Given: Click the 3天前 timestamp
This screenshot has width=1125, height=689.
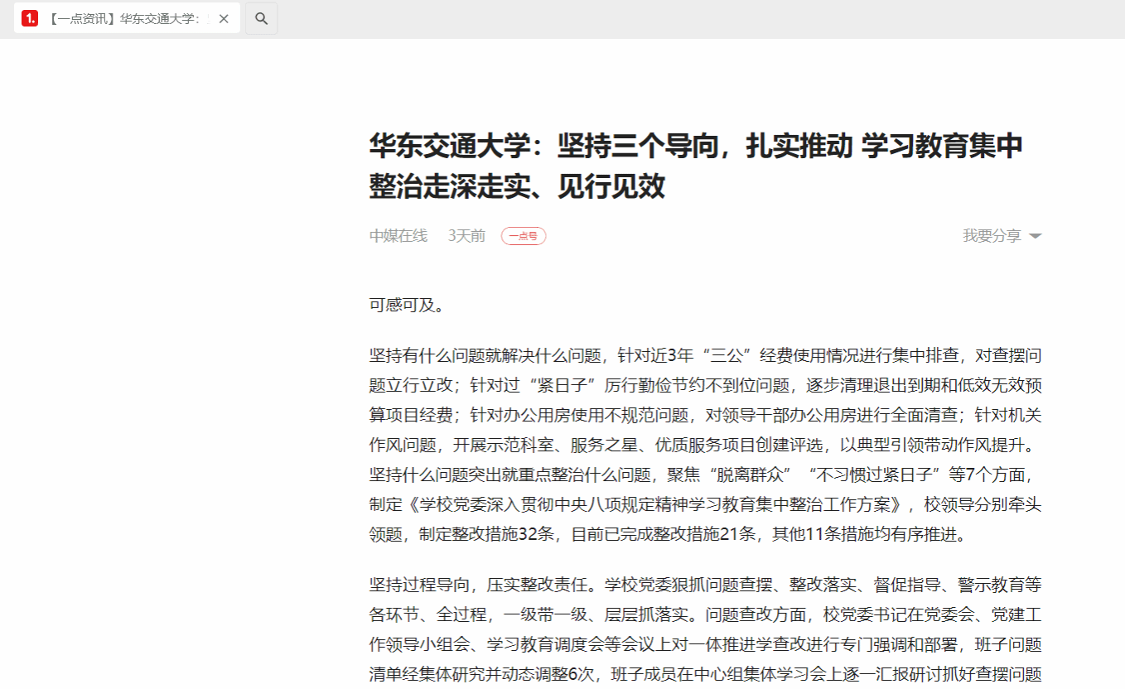Looking at the screenshot, I should 466,236.
